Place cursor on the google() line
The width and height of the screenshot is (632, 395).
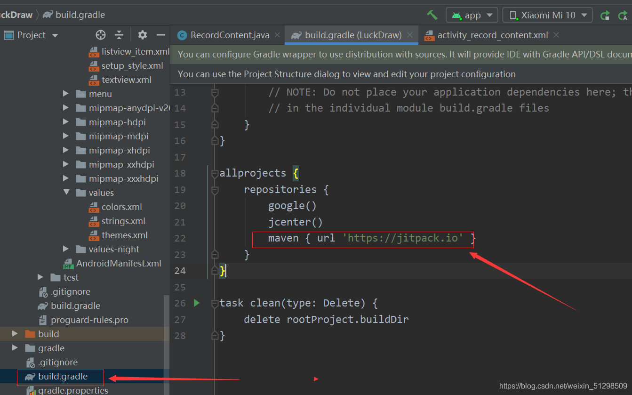click(292, 206)
